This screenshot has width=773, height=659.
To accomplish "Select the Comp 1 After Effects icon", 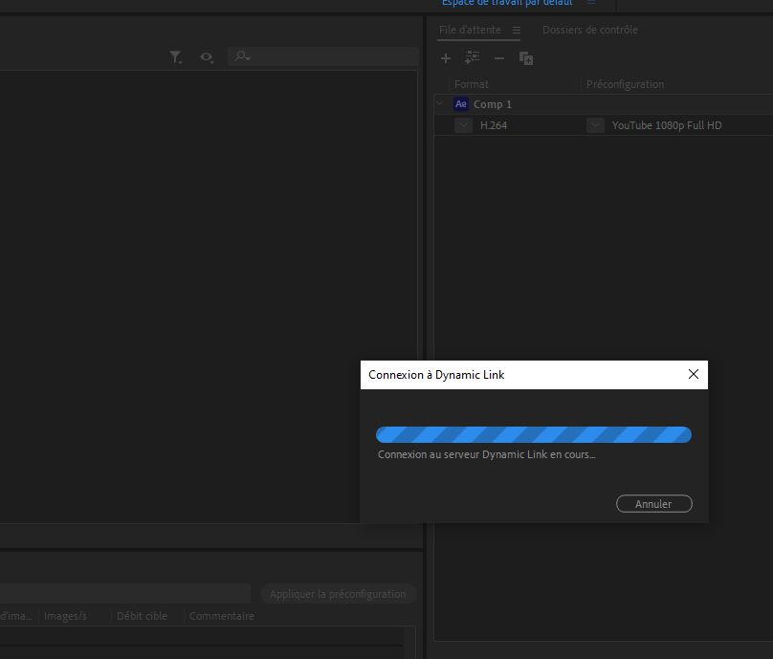I will [x=461, y=104].
